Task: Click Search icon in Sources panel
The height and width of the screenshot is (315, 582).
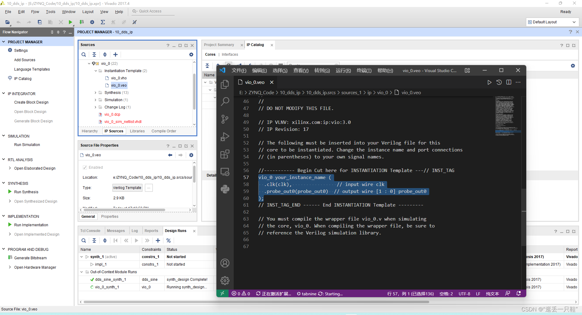Action: coord(84,55)
